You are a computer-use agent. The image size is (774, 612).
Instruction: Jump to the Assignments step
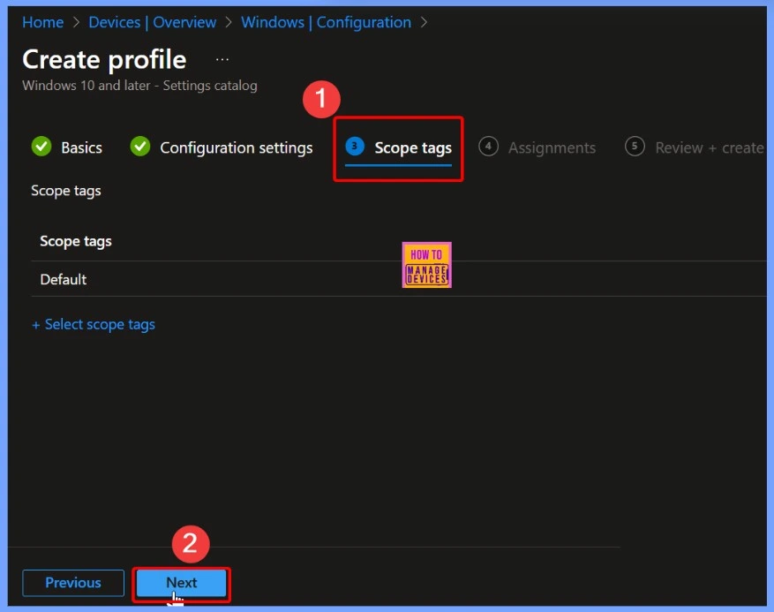[x=552, y=147]
